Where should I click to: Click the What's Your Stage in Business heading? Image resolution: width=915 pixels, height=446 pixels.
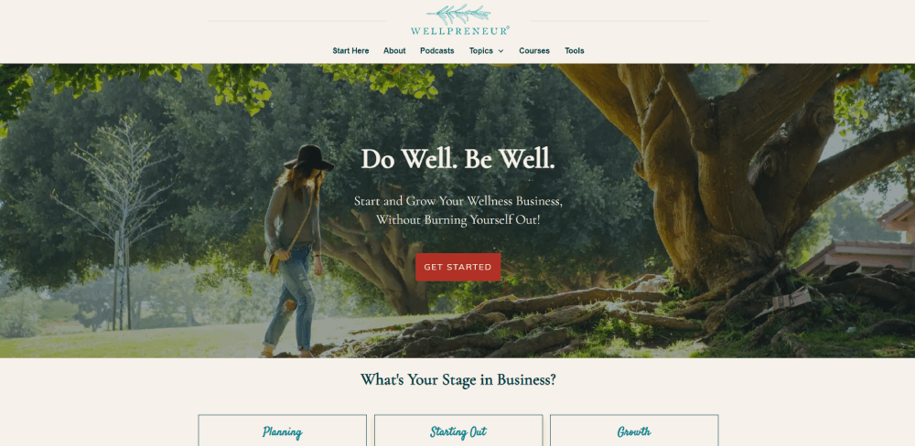click(458, 380)
